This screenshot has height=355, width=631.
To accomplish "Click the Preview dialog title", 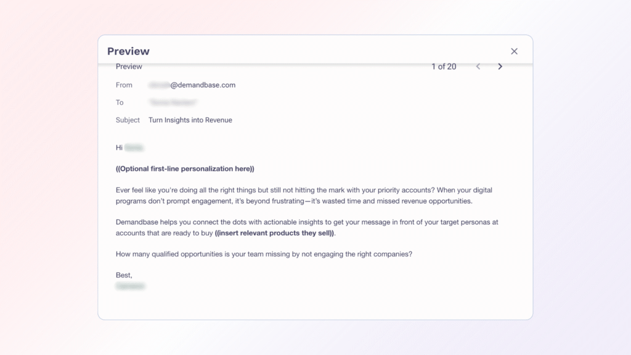I will [x=128, y=51].
